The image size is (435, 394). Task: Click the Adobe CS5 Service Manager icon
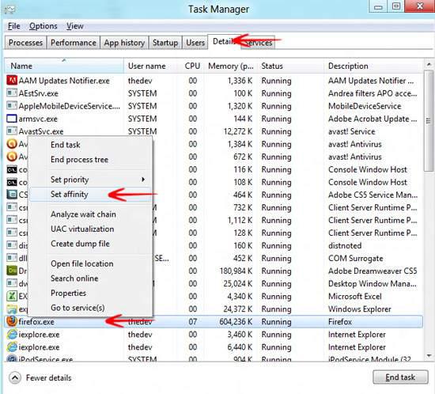pyautogui.click(x=12, y=195)
